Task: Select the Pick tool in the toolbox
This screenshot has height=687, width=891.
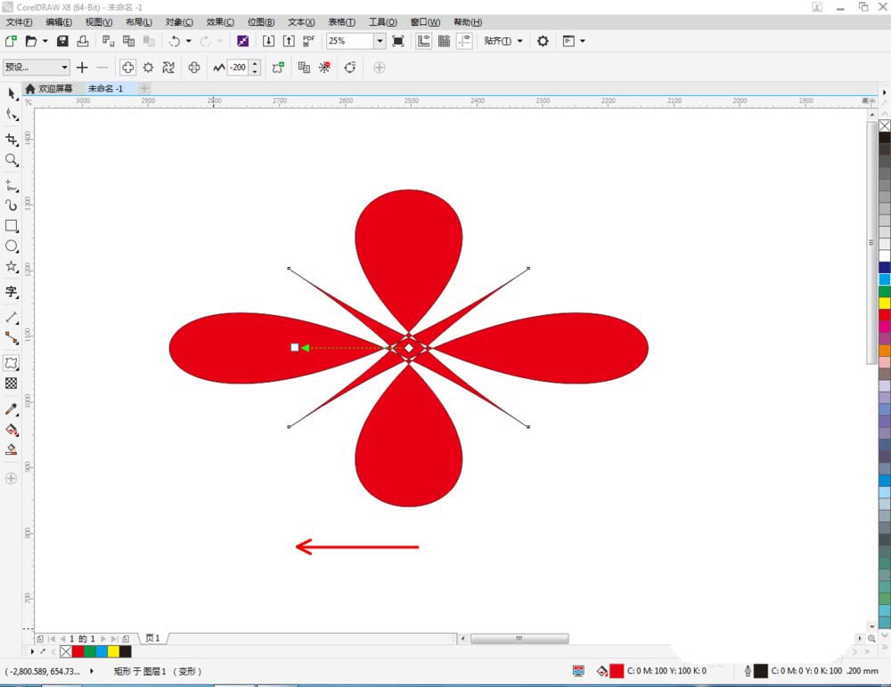Action: 12,94
